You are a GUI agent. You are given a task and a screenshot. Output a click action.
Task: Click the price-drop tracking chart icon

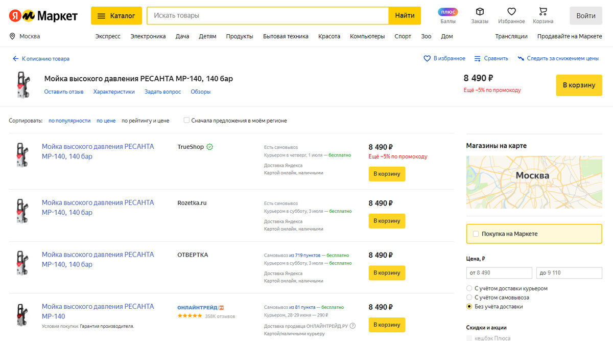click(x=521, y=59)
